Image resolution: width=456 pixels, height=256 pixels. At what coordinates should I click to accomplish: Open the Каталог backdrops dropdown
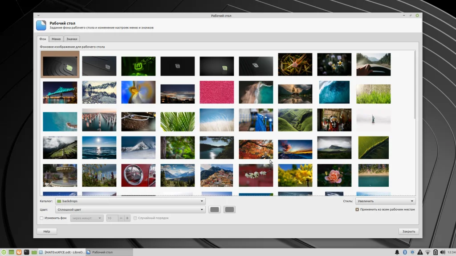click(x=130, y=201)
